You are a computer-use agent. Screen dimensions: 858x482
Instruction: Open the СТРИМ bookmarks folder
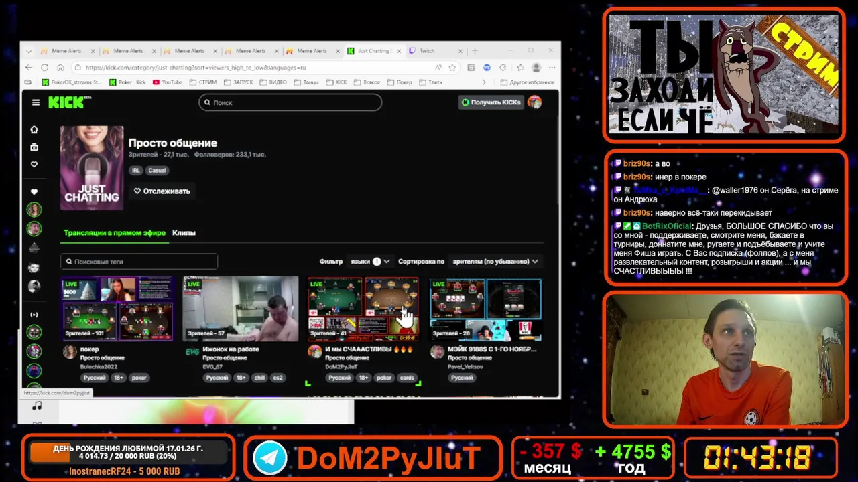(203, 82)
